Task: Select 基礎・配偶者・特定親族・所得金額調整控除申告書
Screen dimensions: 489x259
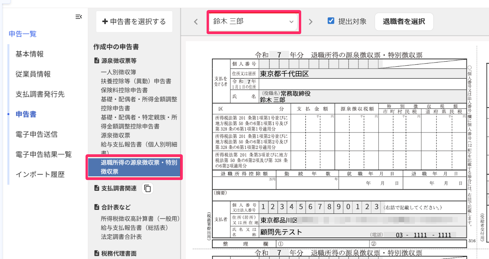Action: click(139, 122)
